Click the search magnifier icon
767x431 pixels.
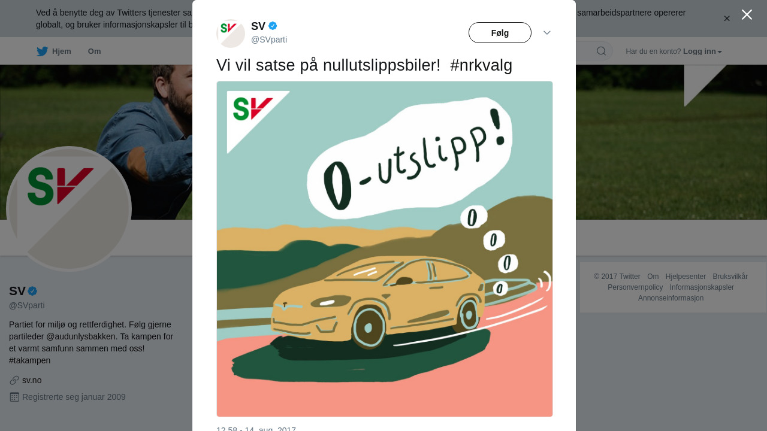tap(601, 51)
